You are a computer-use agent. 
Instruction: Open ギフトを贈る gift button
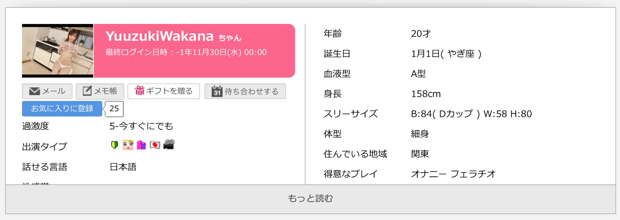click(x=164, y=91)
